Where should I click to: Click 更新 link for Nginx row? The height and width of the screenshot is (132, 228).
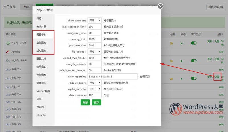[x=210, y=41]
